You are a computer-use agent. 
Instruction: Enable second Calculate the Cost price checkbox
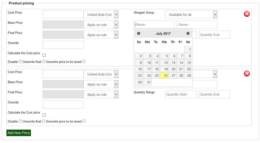click(x=44, y=114)
